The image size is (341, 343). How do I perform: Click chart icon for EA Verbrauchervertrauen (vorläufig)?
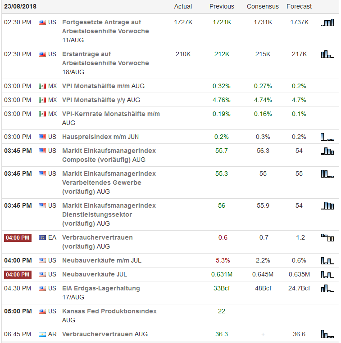coord(327,237)
